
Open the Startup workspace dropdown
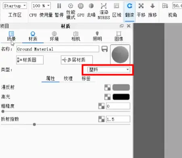pos(15,6)
